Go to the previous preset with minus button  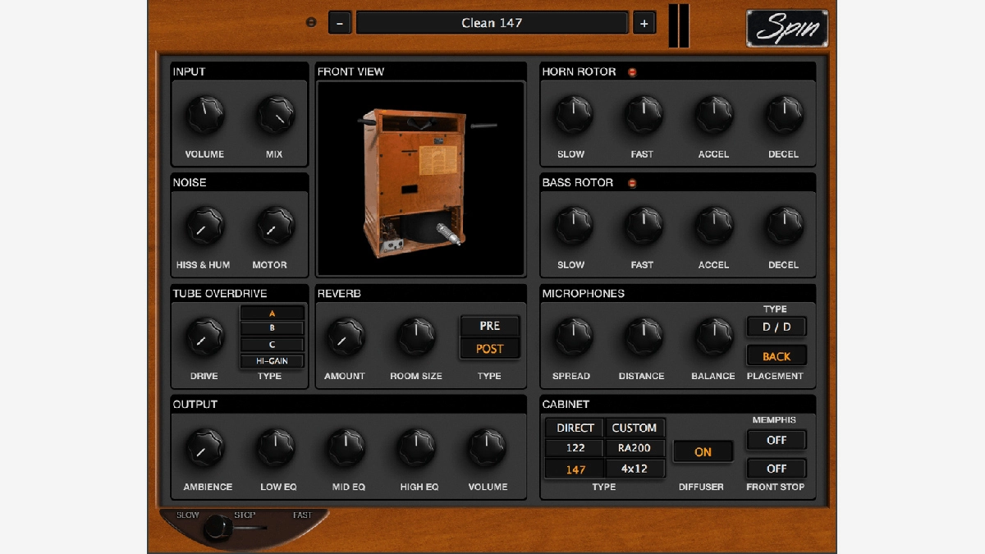(340, 23)
